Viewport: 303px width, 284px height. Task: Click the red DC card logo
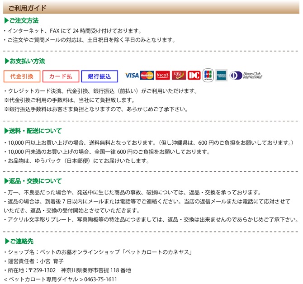tap(194, 76)
